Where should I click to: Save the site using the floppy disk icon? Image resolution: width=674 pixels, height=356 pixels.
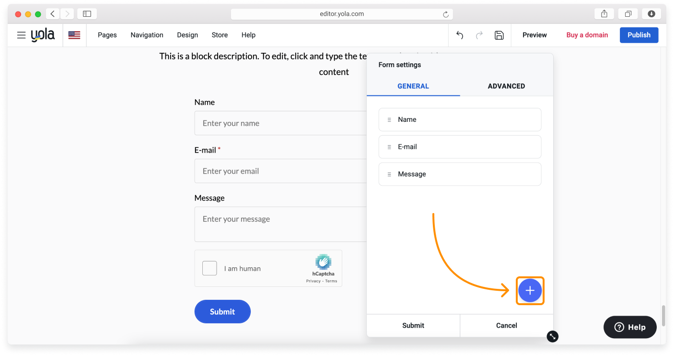(x=499, y=35)
